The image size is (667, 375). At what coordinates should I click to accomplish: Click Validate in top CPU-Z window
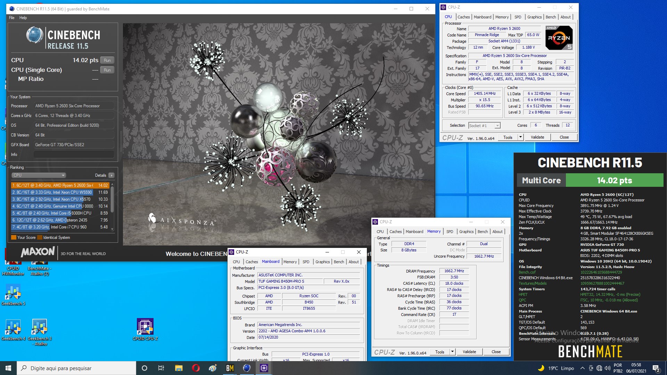pos(537,137)
